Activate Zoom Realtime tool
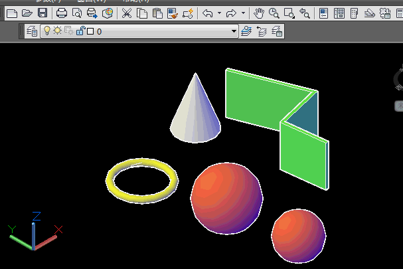 pos(274,13)
